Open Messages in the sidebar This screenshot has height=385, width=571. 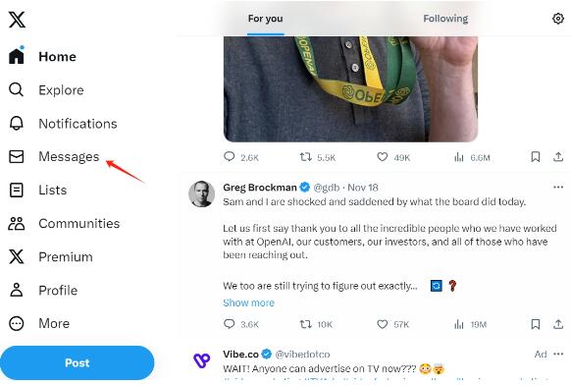pos(54,157)
